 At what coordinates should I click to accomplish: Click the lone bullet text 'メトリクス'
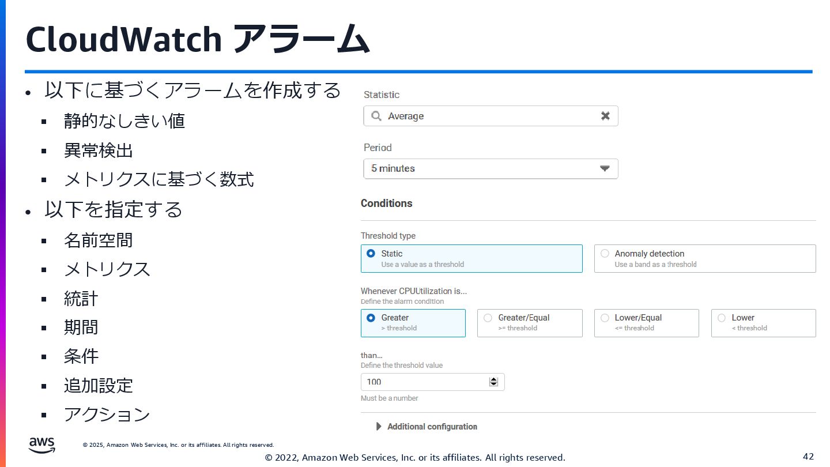point(107,269)
